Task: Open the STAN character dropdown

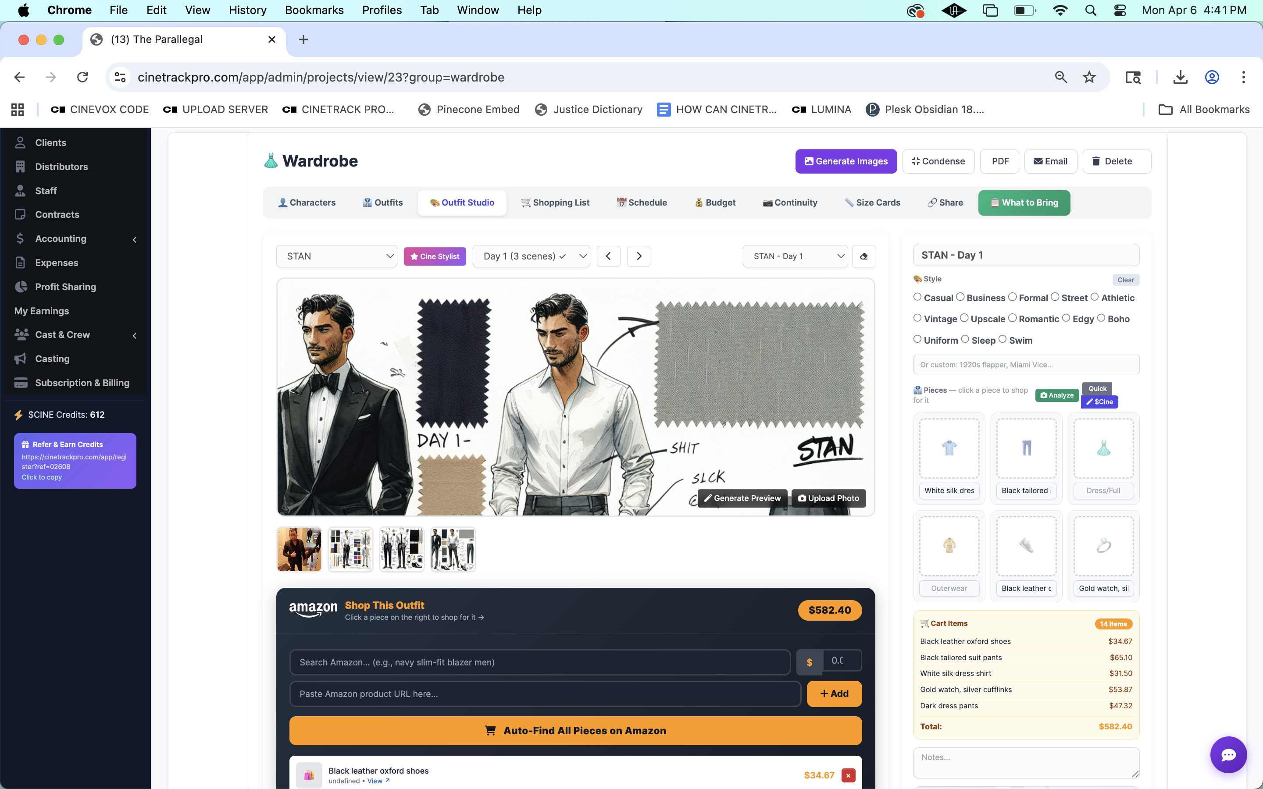Action: pos(337,256)
